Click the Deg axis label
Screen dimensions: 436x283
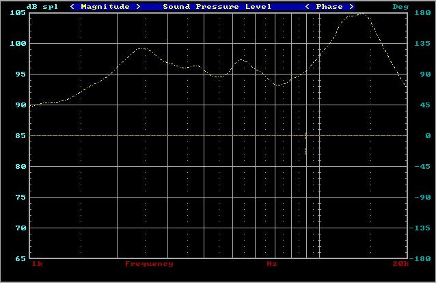pyautogui.click(x=400, y=6)
